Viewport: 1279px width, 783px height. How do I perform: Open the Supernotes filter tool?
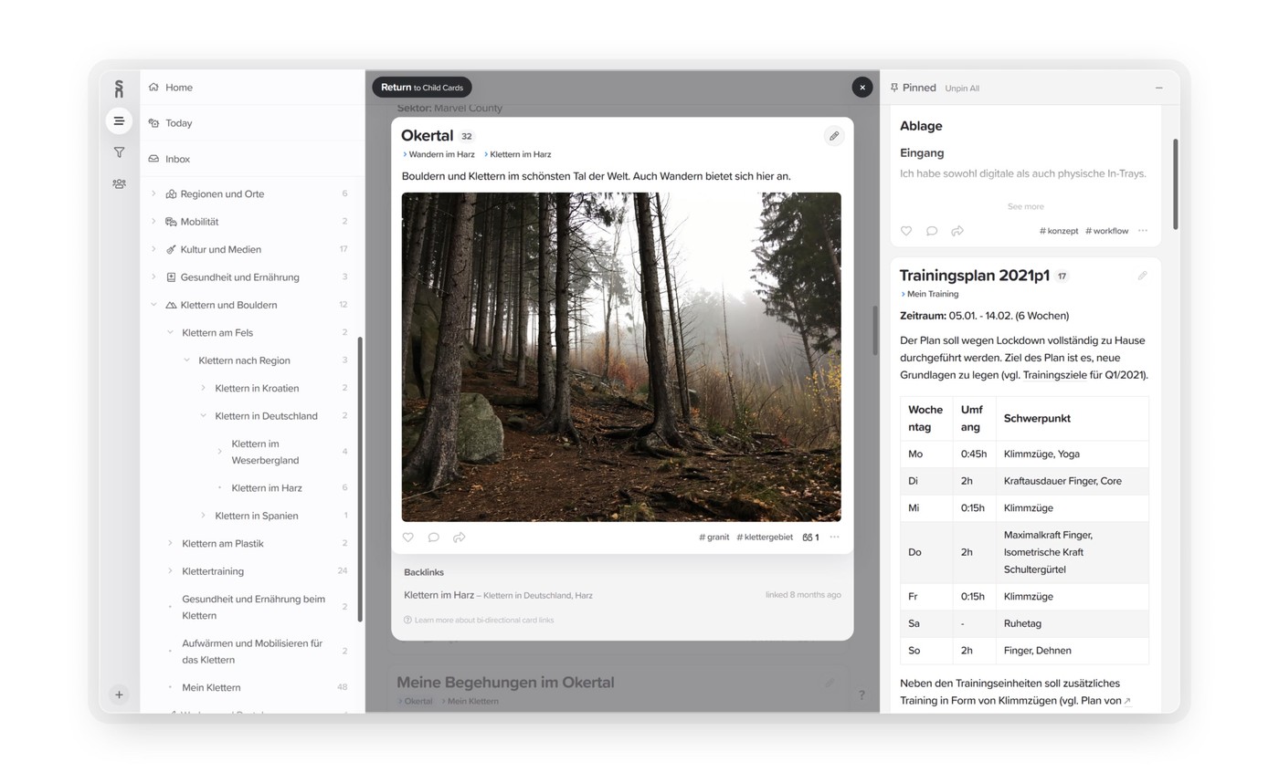pyautogui.click(x=119, y=152)
